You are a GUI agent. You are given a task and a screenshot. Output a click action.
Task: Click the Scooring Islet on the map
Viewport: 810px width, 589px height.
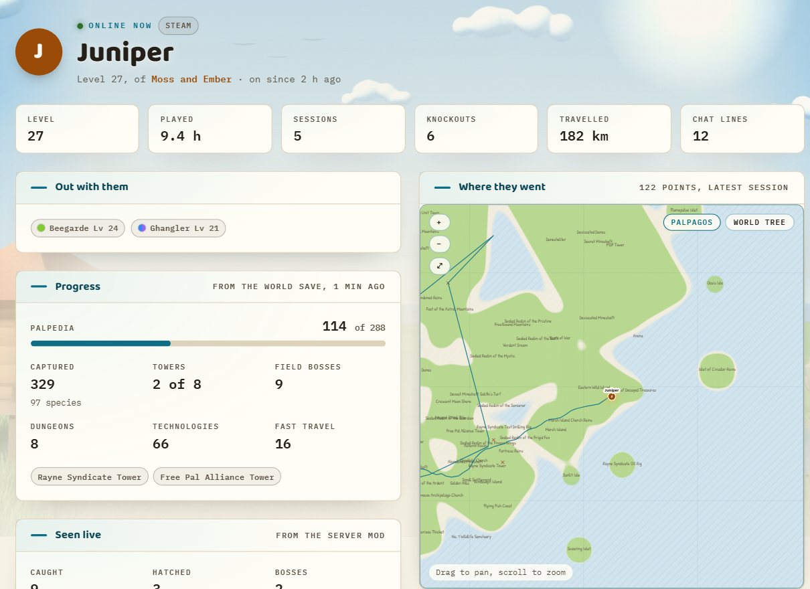point(579,550)
